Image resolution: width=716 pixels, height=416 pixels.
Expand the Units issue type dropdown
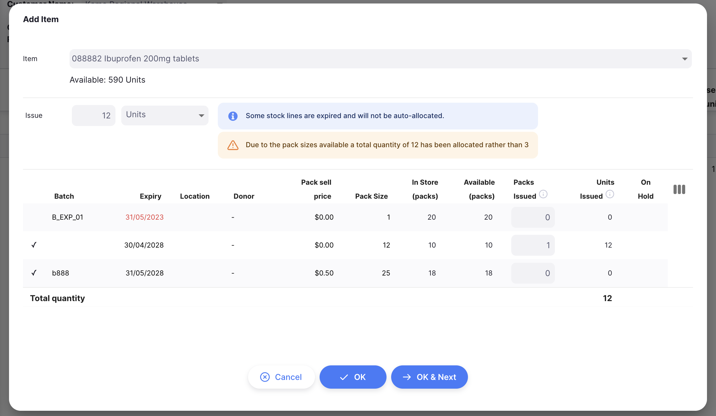pyautogui.click(x=165, y=115)
